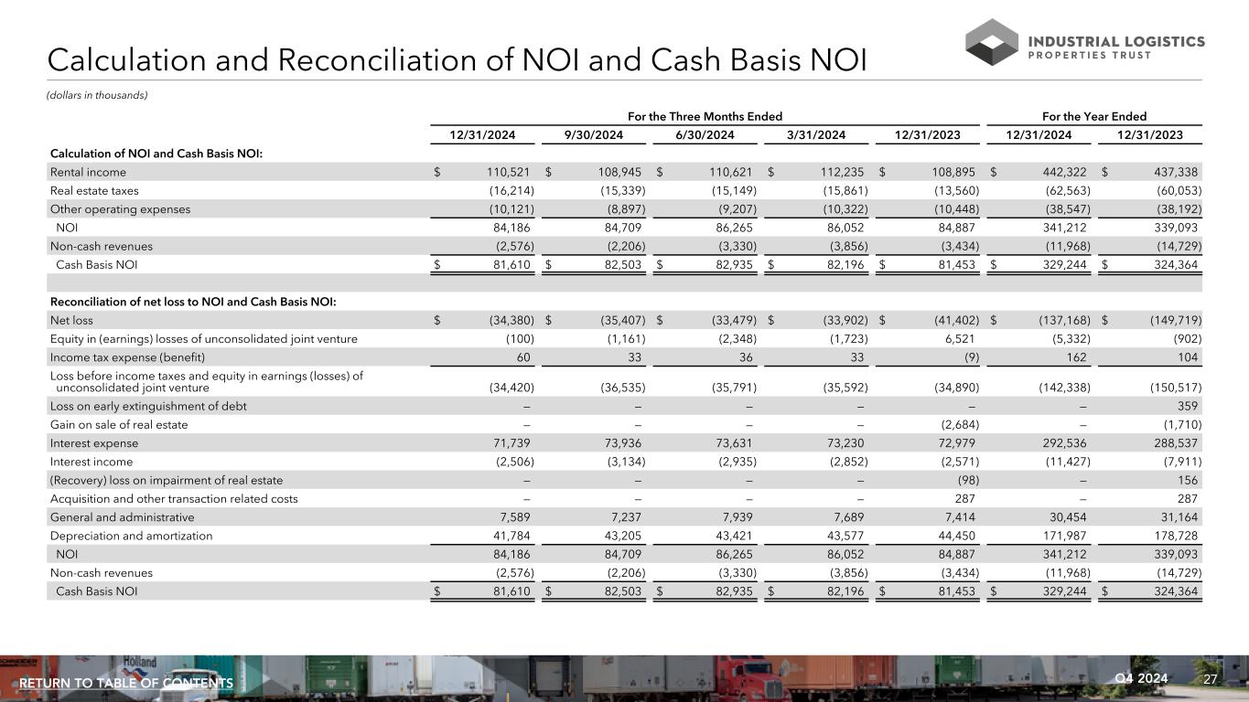The width and height of the screenshot is (1249, 702).
Task: Click the Rental income row label
Action: (x=88, y=172)
